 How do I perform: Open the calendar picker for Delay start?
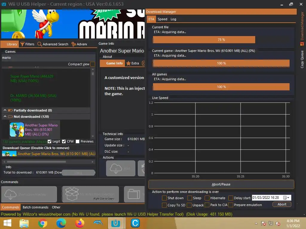(287, 198)
